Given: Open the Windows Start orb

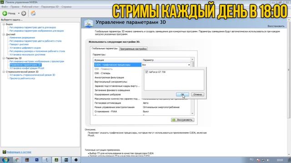Looking at the screenshot, I should tap(5, 160).
